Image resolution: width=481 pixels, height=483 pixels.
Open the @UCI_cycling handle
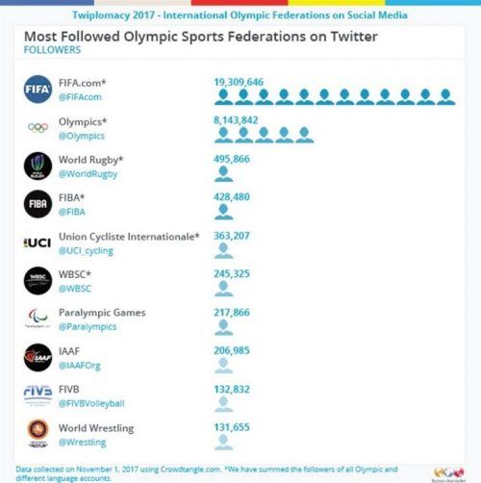click(86, 251)
